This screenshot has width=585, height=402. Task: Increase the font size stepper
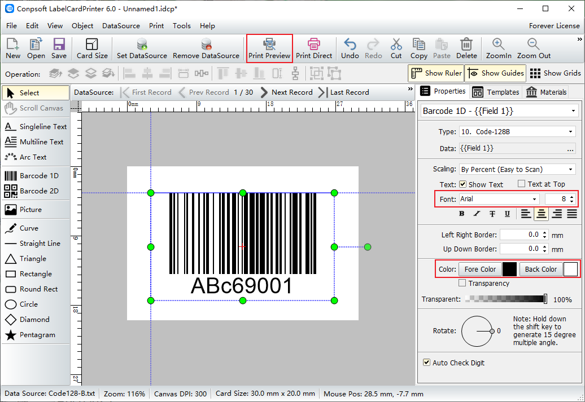(x=571, y=197)
